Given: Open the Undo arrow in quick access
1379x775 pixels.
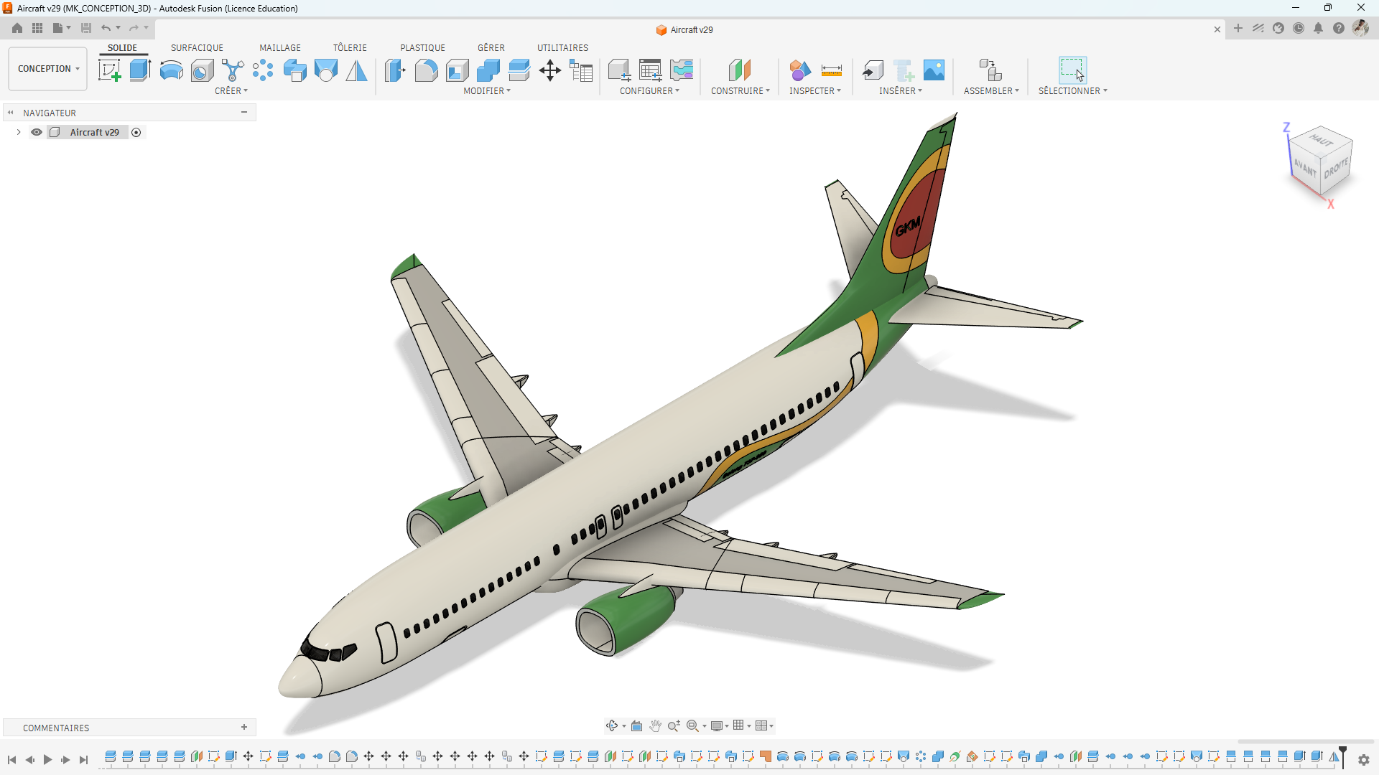Looking at the screenshot, I should (106, 28).
